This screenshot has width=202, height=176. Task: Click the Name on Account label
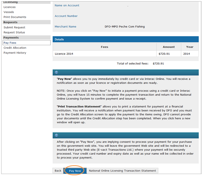[x=67, y=5]
